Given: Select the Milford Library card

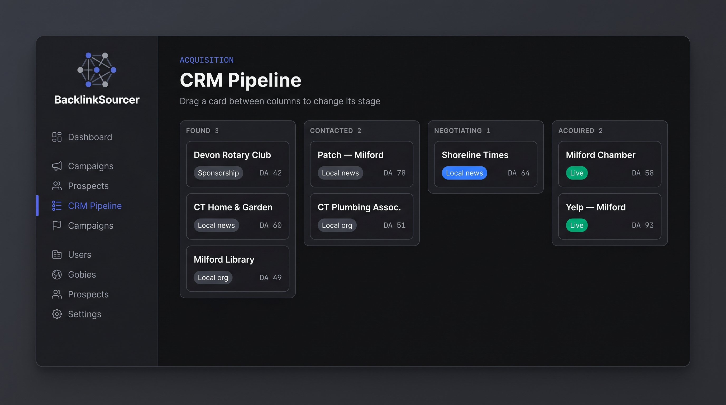Looking at the screenshot, I should (238, 269).
